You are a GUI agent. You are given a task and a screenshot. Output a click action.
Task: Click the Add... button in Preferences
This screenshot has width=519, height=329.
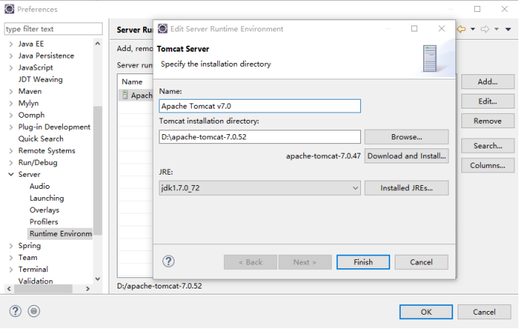[488, 82]
